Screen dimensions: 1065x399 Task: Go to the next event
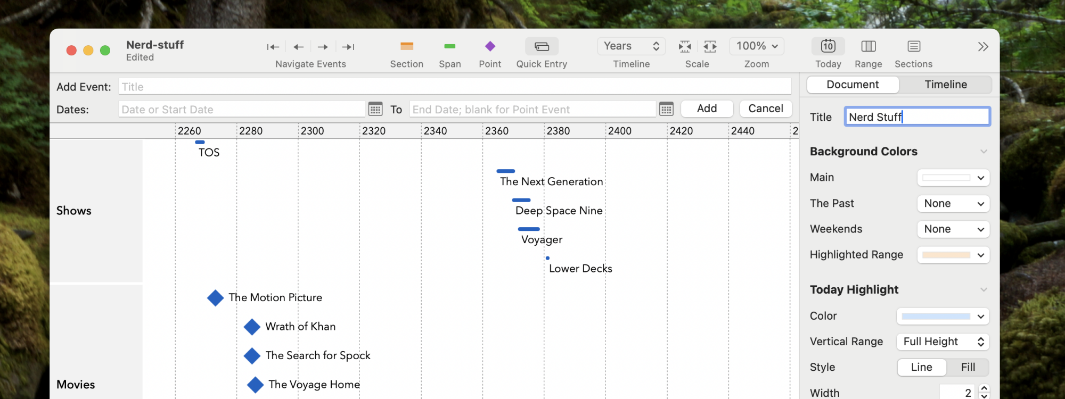[323, 47]
